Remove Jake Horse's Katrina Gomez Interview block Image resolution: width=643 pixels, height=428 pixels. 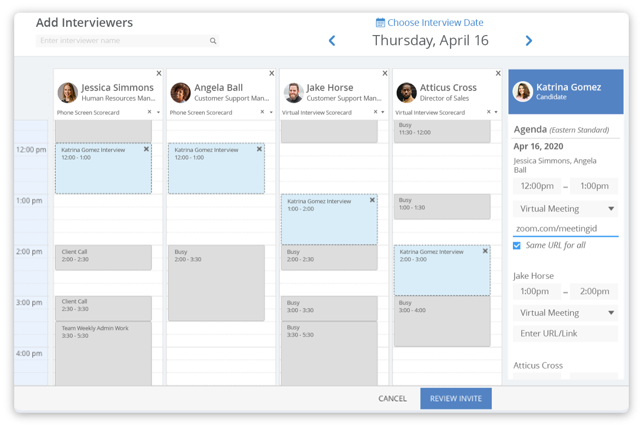pos(372,200)
